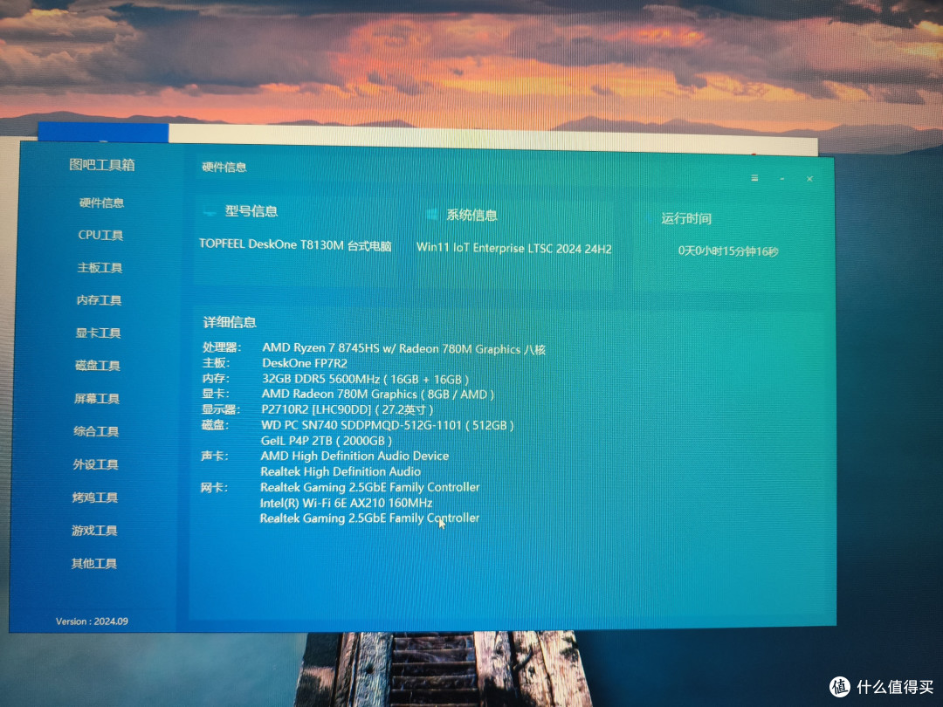Open 其他工具 in the sidebar

coord(93,563)
